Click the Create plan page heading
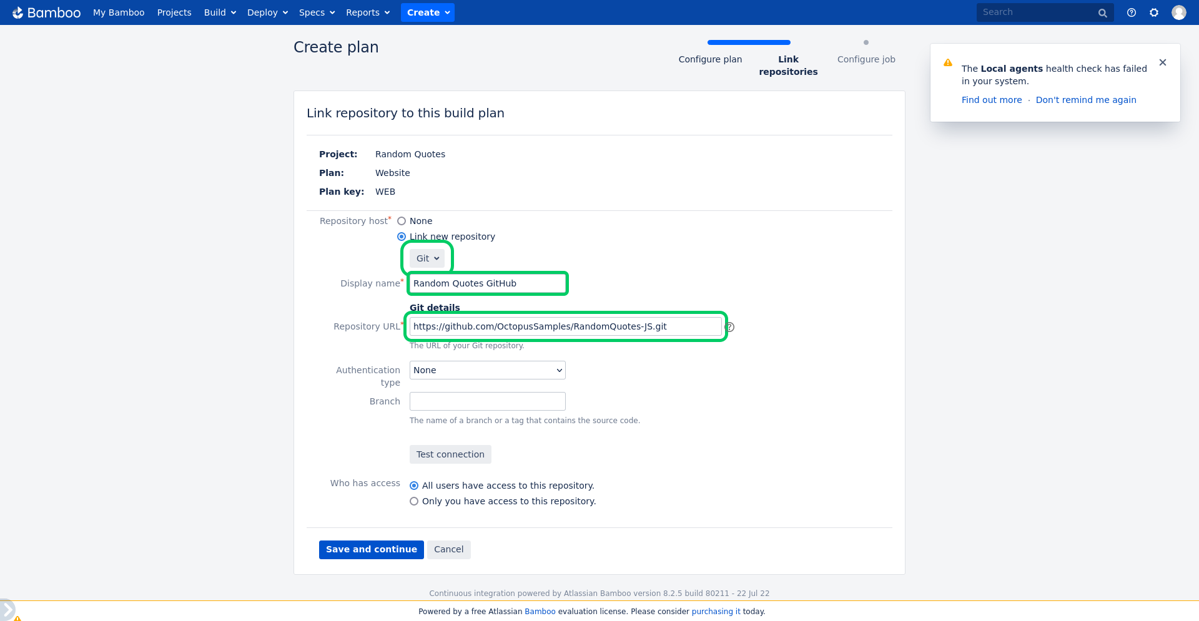The height and width of the screenshot is (621, 1199). click(336, 47)
